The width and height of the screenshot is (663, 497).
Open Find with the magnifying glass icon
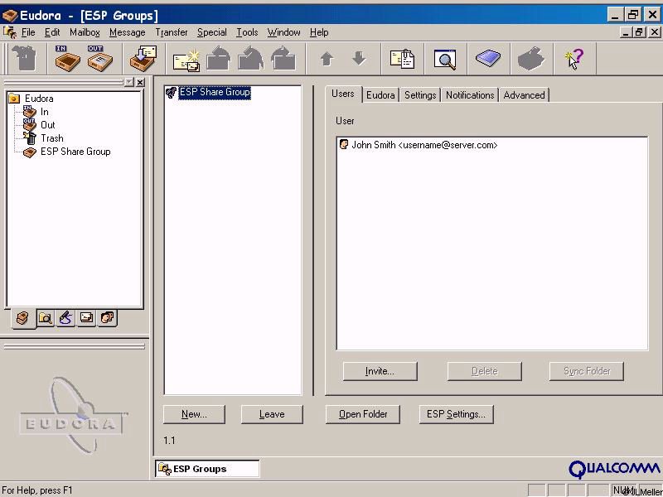click(x=445, y=58)
